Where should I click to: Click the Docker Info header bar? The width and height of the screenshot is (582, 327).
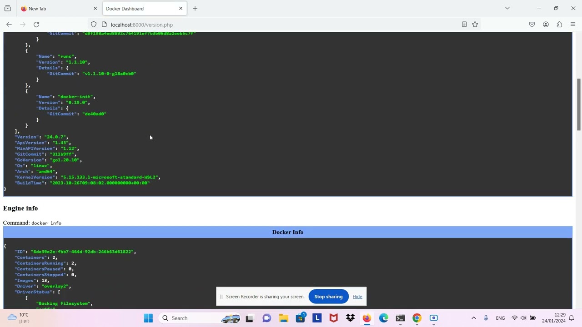(x=287, y=232)
